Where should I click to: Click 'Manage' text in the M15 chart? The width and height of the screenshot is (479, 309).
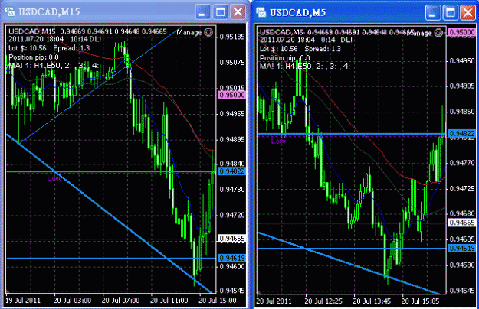click(x=189, y=32)
